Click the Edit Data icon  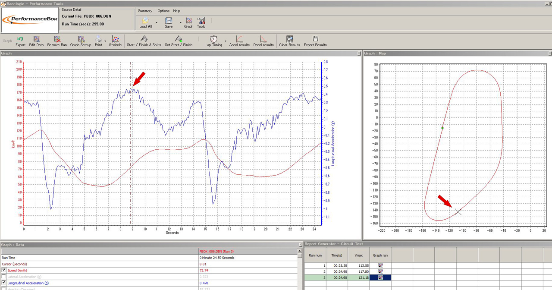pyautogui.click(x=36, y=40)
